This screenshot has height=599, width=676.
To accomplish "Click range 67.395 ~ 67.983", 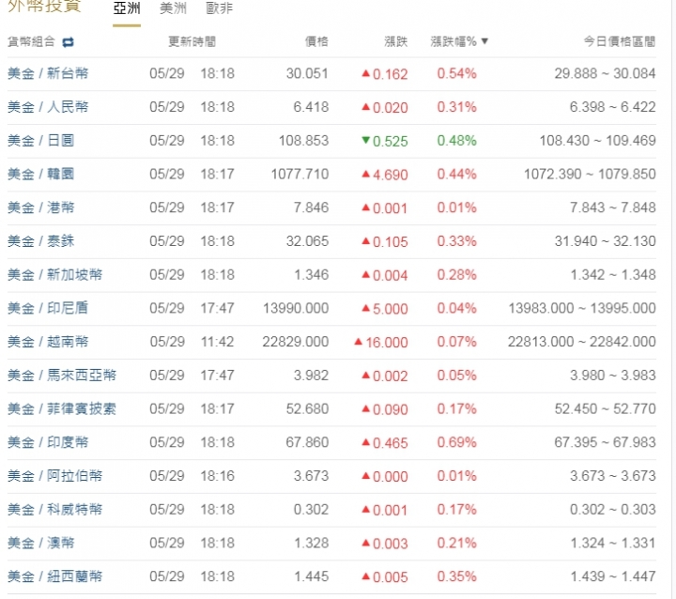I will (x=605, y=442).
